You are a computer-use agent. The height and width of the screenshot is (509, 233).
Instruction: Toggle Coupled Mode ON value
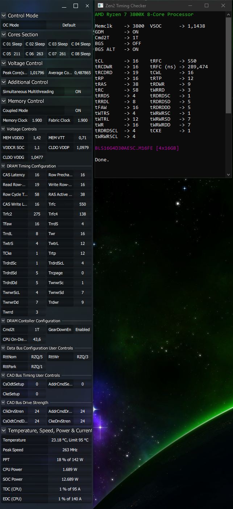point(78,110)
